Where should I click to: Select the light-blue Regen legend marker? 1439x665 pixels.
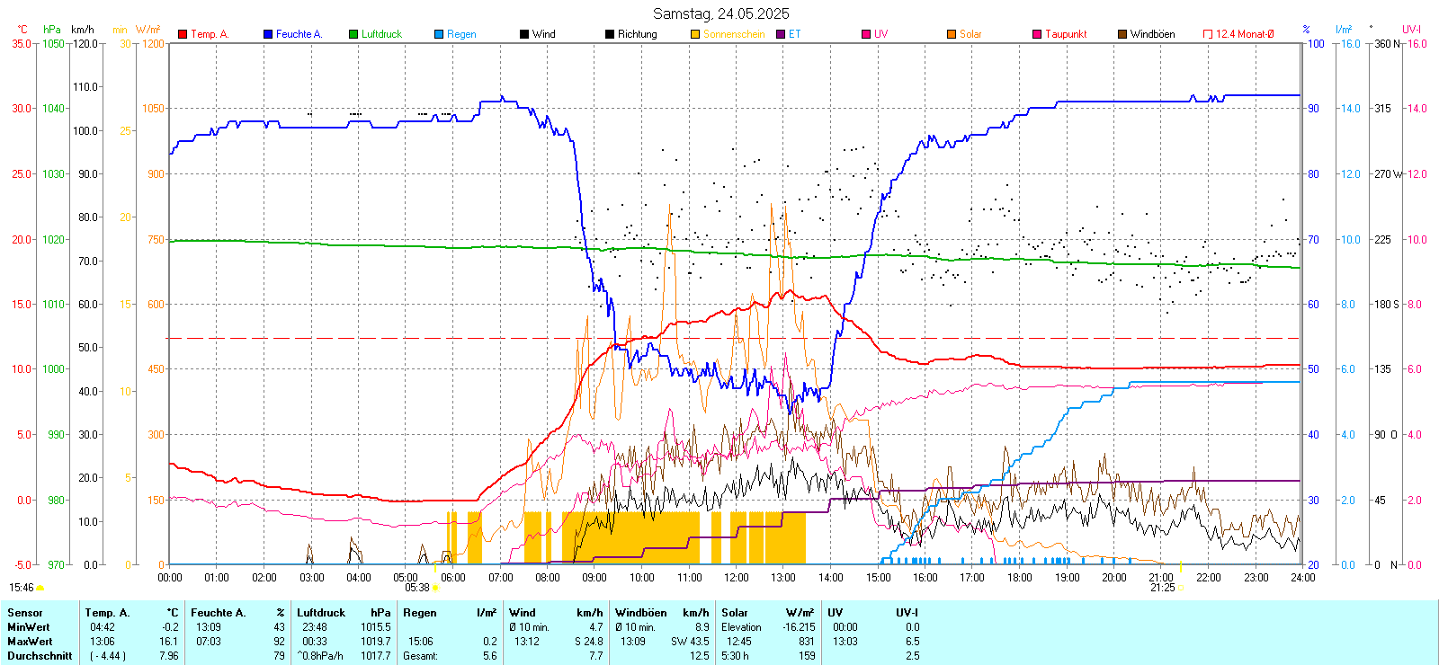[x=439, y=34]
